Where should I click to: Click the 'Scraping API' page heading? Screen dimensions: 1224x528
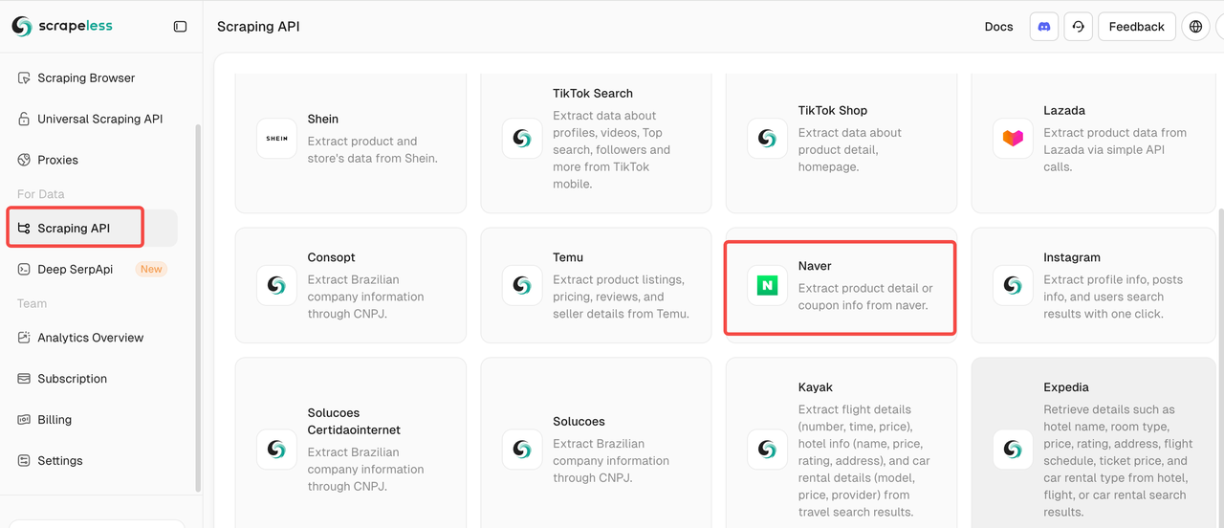(258, 27)
